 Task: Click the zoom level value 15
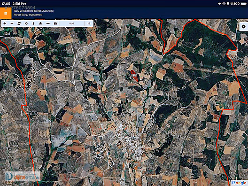pos(89,23)
